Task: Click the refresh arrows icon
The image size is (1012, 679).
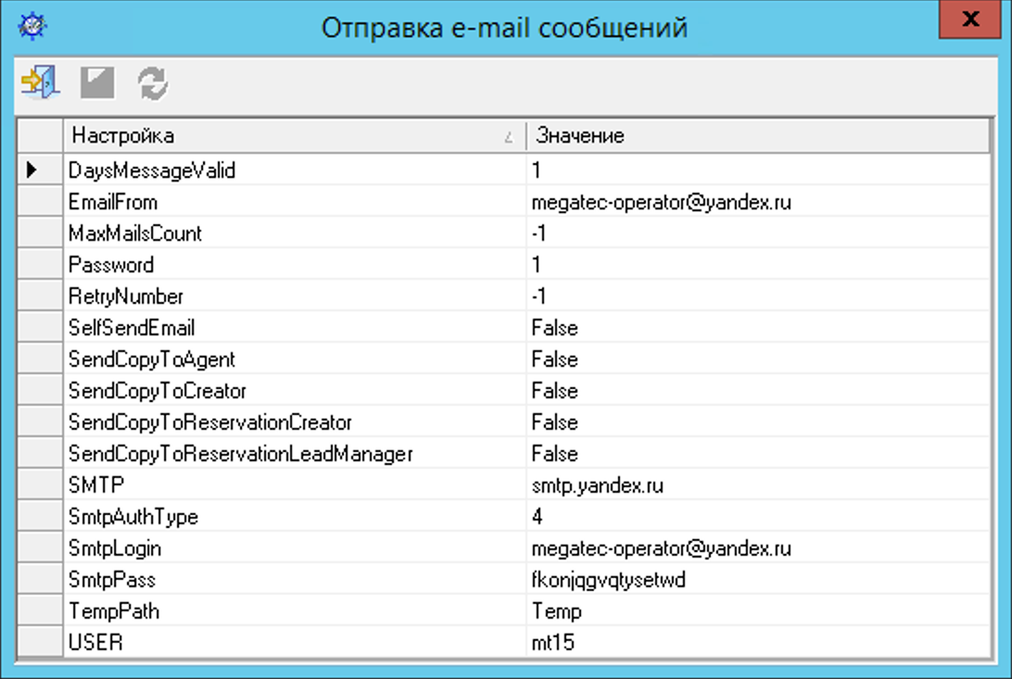Action: [x=153, y=83]
